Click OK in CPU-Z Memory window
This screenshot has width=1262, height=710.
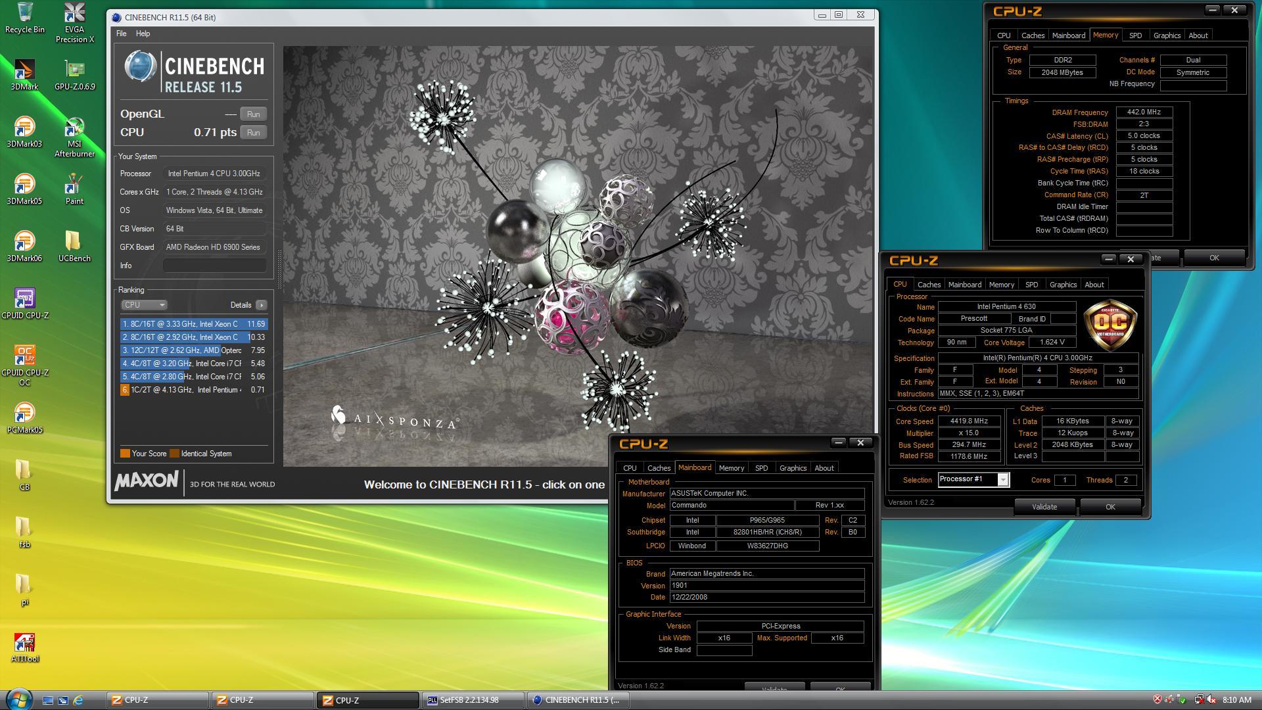[1214, 258]
